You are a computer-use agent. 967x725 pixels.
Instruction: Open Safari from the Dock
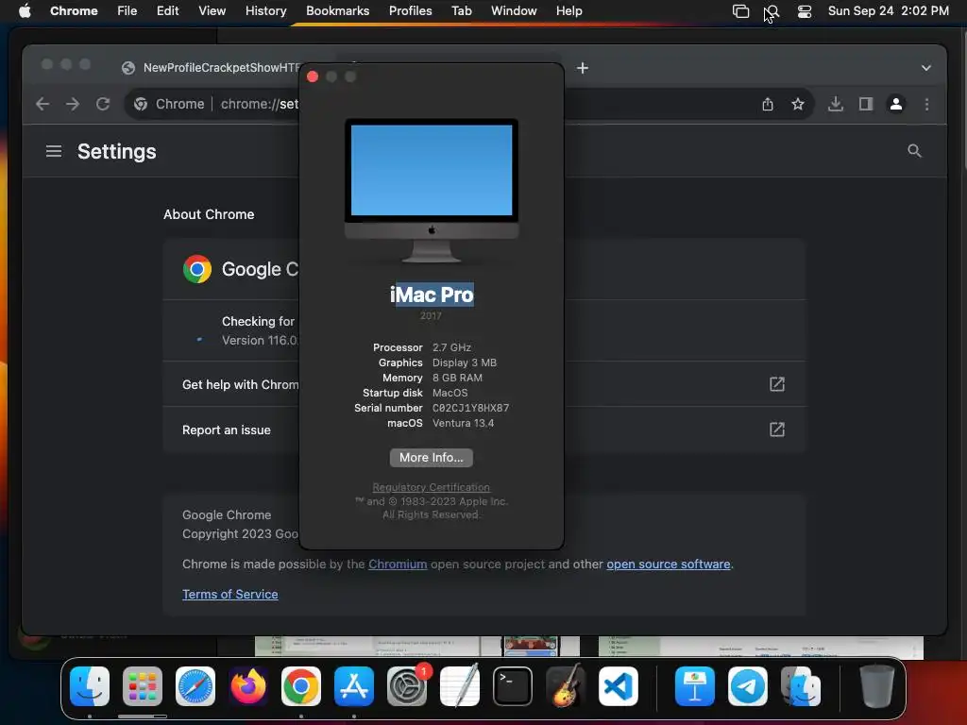[x=195, y=686]
